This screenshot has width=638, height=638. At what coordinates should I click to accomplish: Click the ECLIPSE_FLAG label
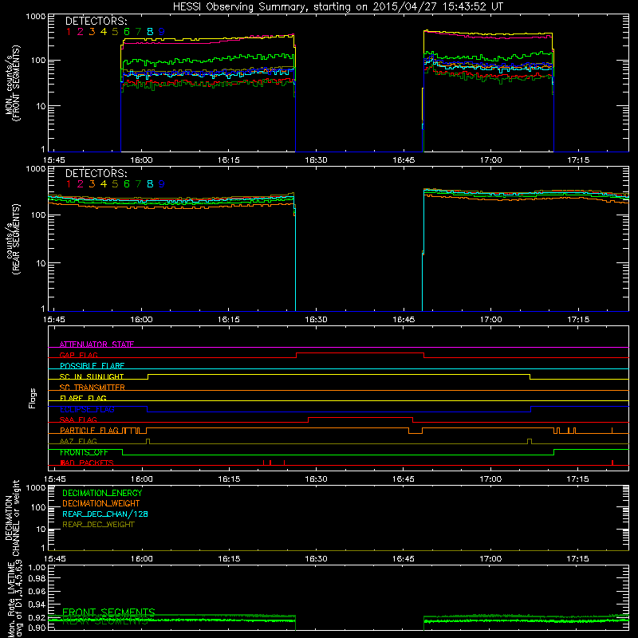tap(87, 409)
